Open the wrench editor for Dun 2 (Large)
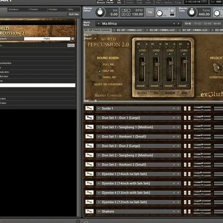Viewport: 223px width, 223px height. [x=89, y=146]
